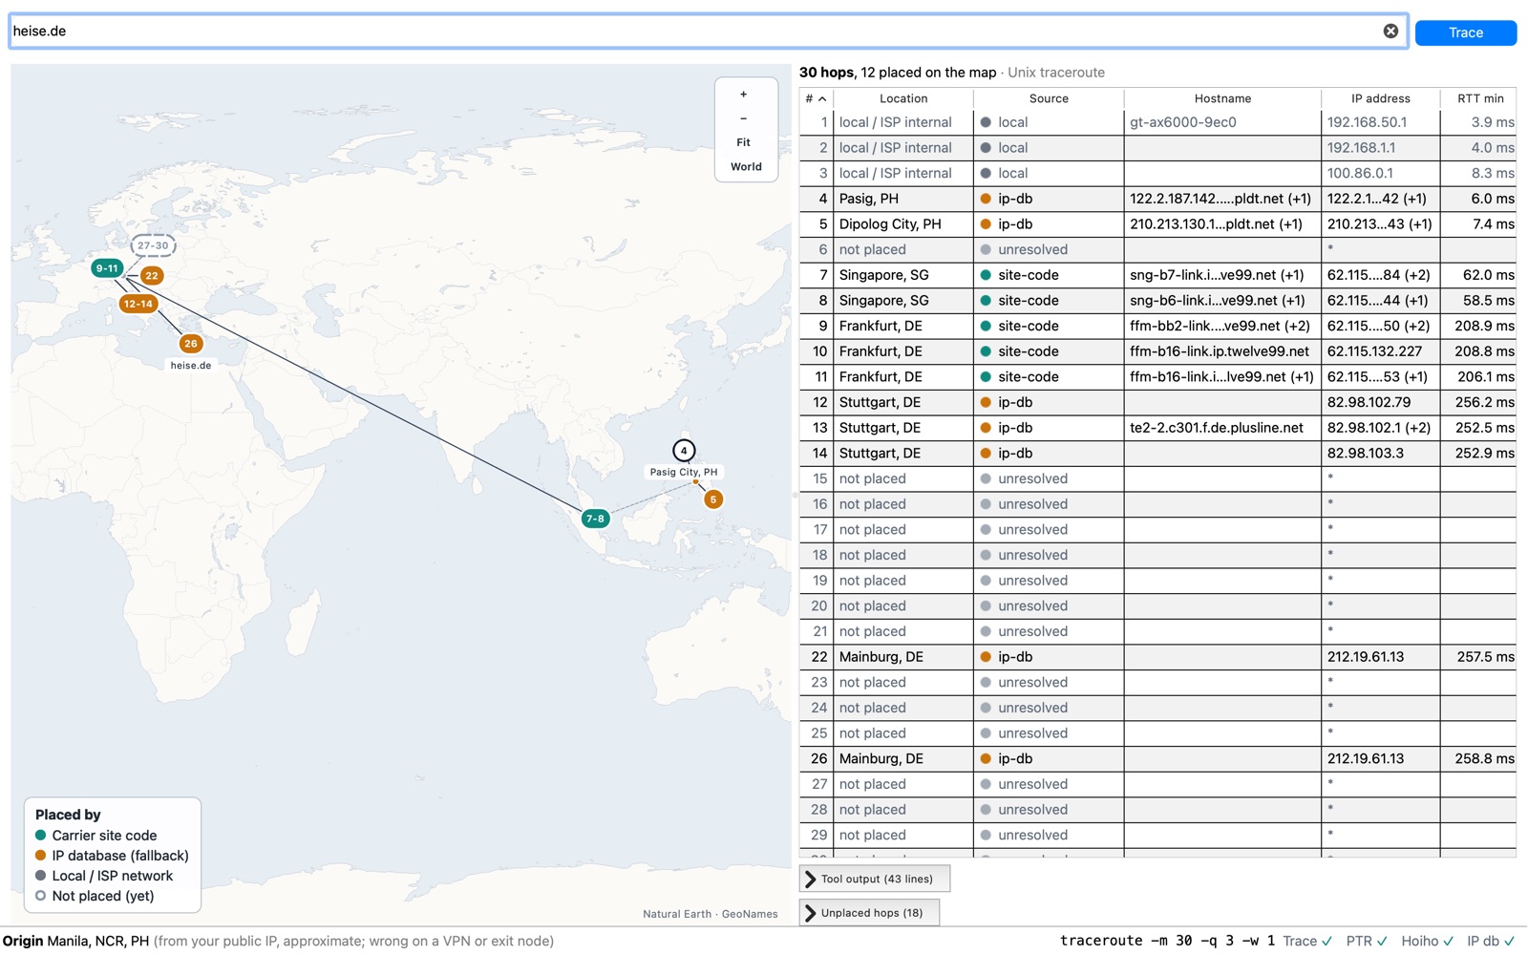Click the IP address column header
Screen dimensions: 1528x955
tap(1380, 98)
